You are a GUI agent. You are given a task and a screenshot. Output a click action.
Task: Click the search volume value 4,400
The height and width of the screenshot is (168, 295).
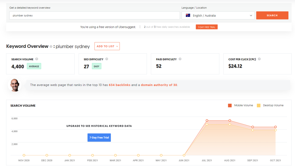tap(18, 67)
